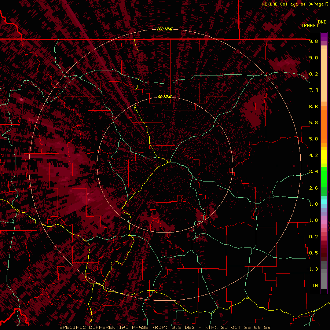
Task: Click the 3.4 value on color scale
Action: pos(313,172)
